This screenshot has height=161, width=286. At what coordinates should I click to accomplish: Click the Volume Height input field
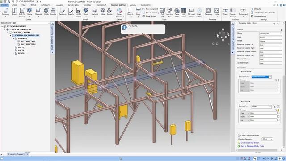(x=270, y=41)
